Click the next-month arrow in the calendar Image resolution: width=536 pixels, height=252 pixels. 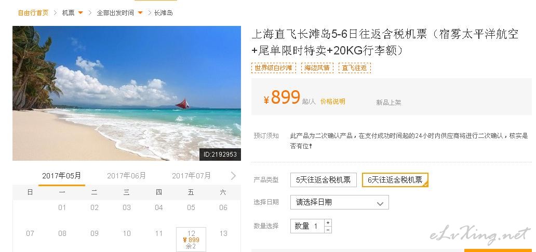click(234, 175)
